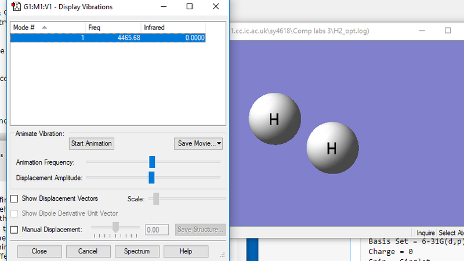
Task: Close the Display Vibrations window with X
Action: pos(216,6)
